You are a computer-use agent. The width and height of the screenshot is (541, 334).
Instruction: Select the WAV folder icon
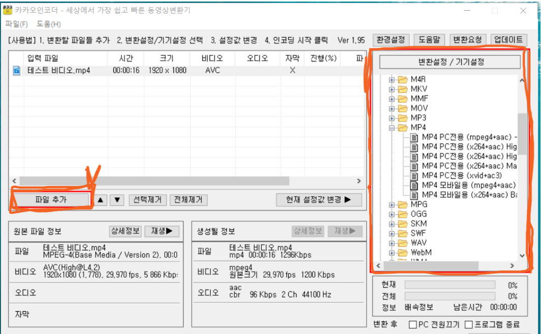click(x=403, y=244)
